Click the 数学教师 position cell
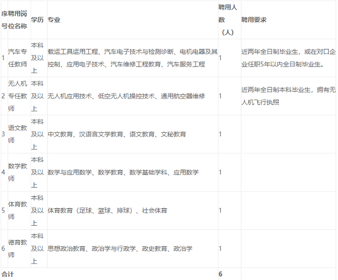 tap(18, 172)
